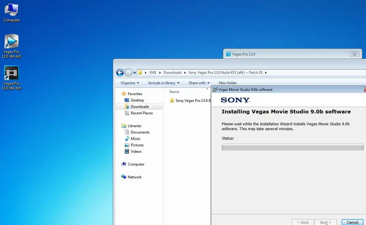Click the Back button in the installer

[x=303, y=222]
